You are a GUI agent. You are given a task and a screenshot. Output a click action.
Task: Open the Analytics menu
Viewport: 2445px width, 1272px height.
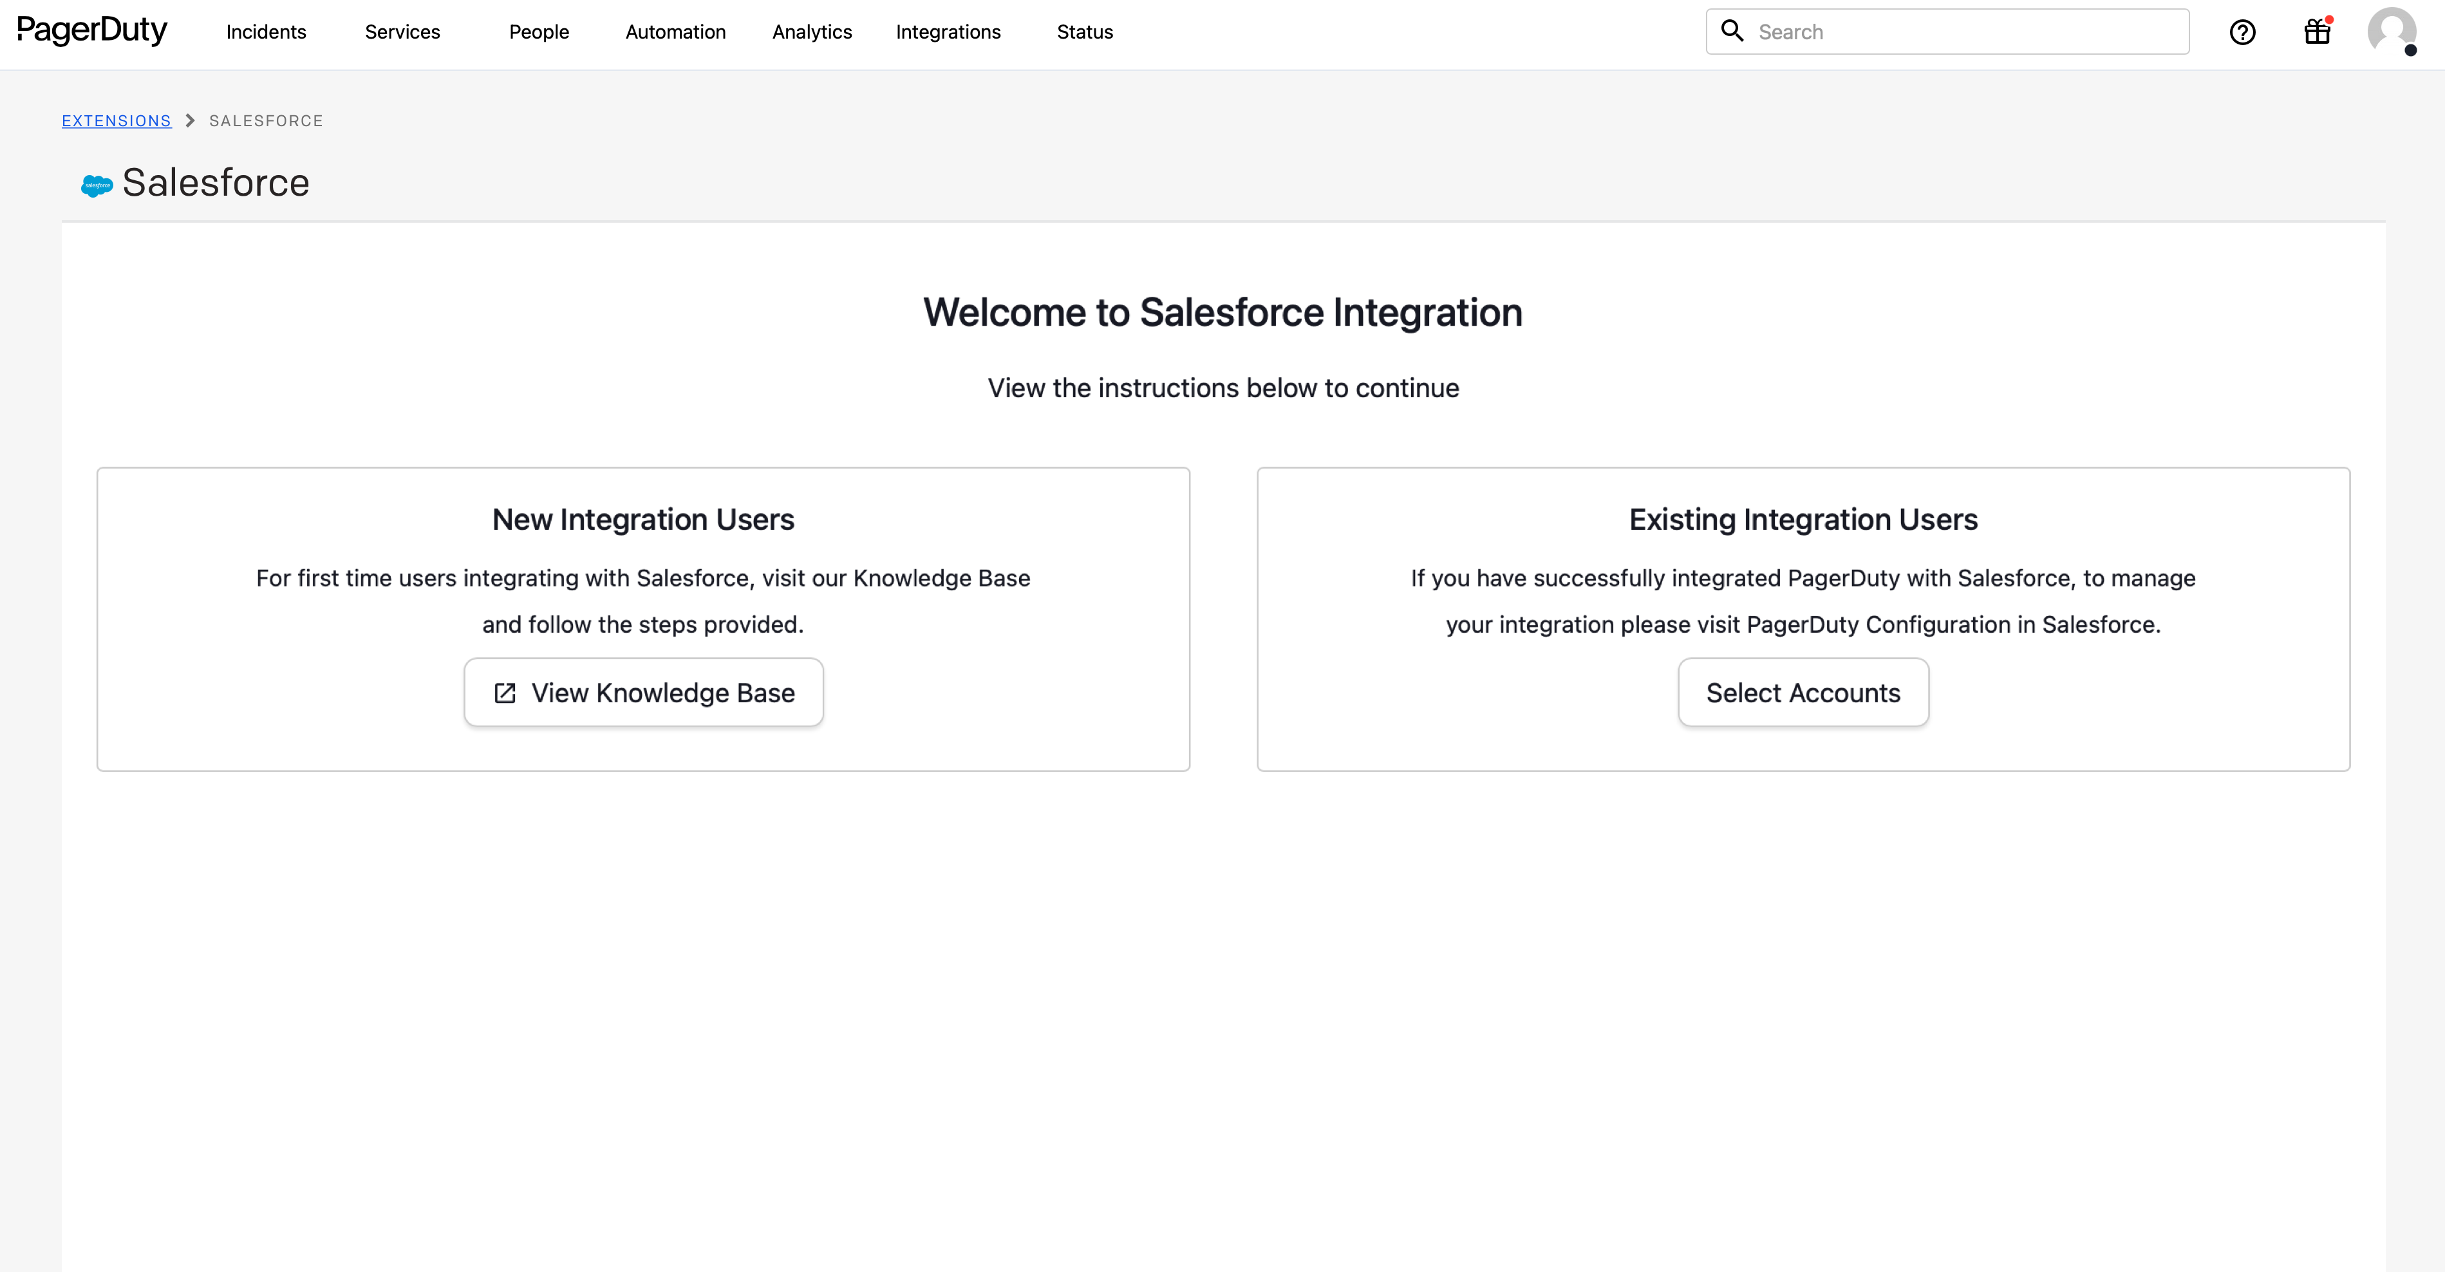(x=812, y=32)
